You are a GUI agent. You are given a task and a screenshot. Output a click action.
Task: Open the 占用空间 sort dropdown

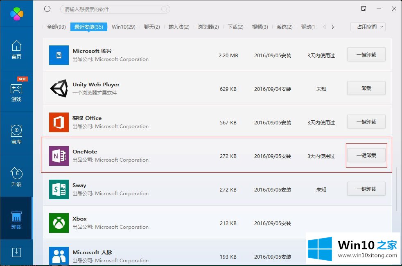368,27
